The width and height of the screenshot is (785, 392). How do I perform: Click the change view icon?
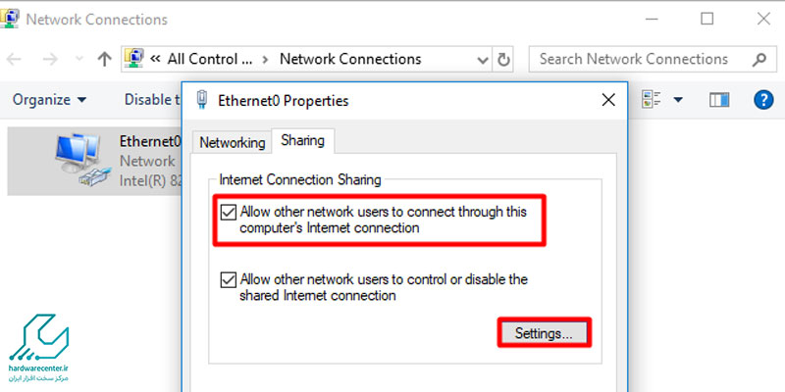(651, 100)
